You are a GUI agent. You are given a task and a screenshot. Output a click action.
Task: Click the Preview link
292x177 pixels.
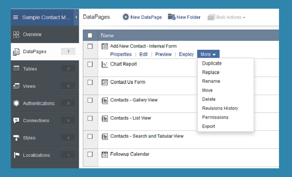click(163, 54)
